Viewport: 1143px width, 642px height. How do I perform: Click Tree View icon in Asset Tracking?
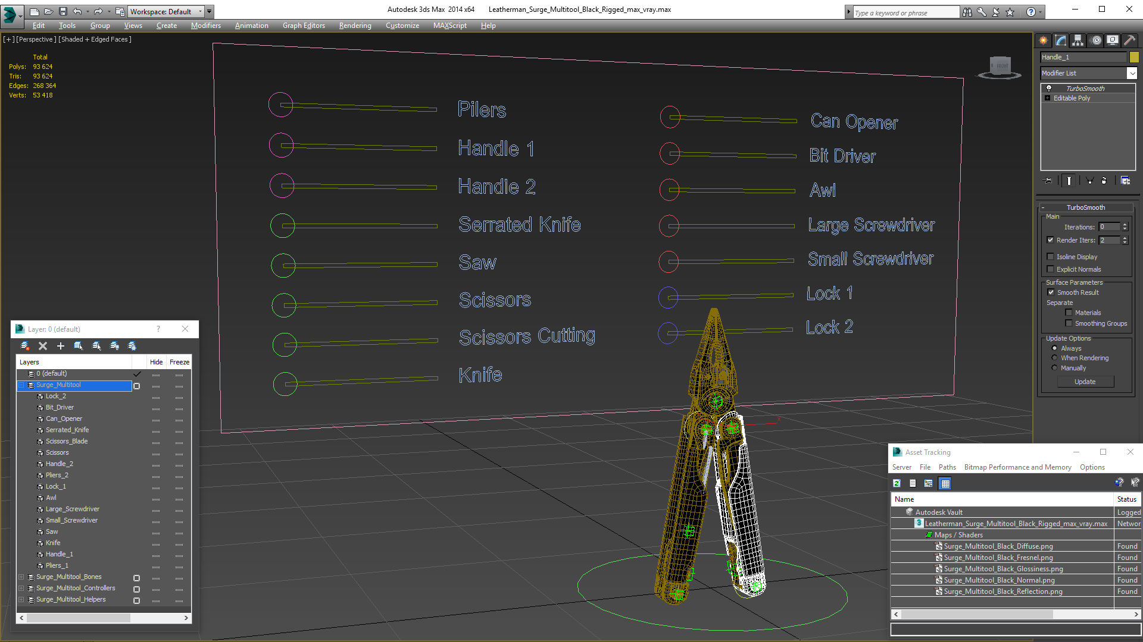coord(929,483)
